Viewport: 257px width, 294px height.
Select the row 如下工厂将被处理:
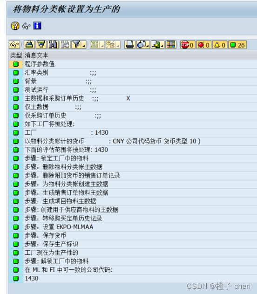133,124
